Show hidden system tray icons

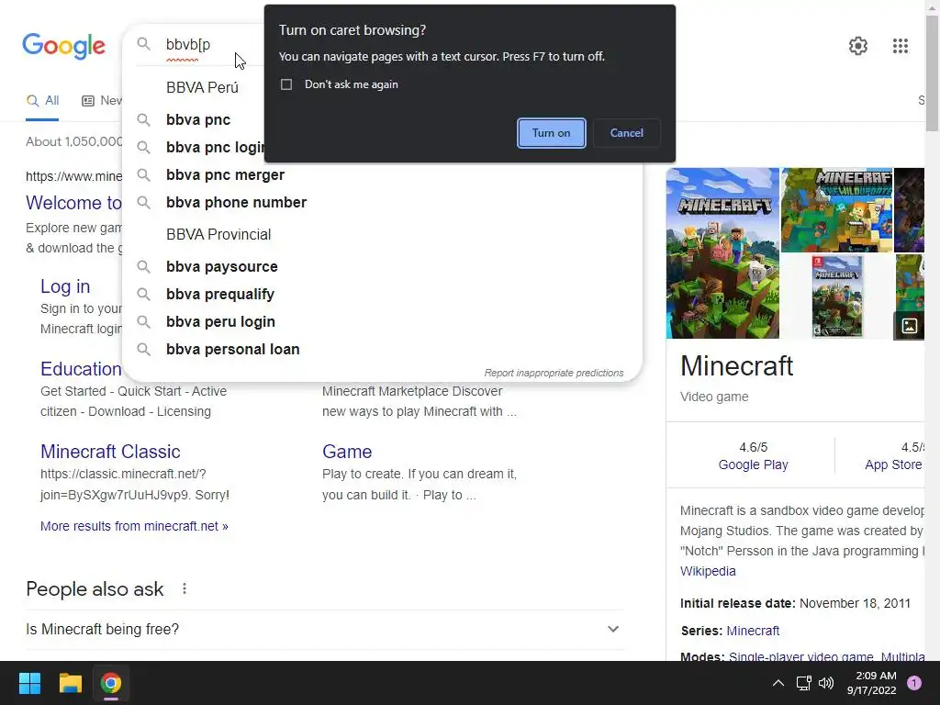[x=778, y=683]
